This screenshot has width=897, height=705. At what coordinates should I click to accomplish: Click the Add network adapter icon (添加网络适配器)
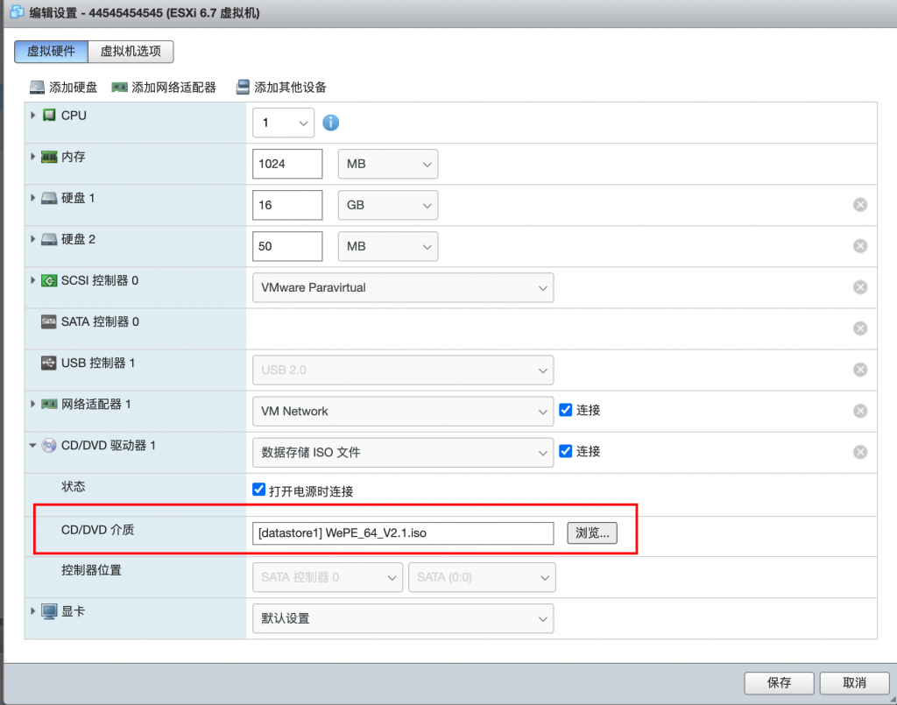tap(119, 87)
